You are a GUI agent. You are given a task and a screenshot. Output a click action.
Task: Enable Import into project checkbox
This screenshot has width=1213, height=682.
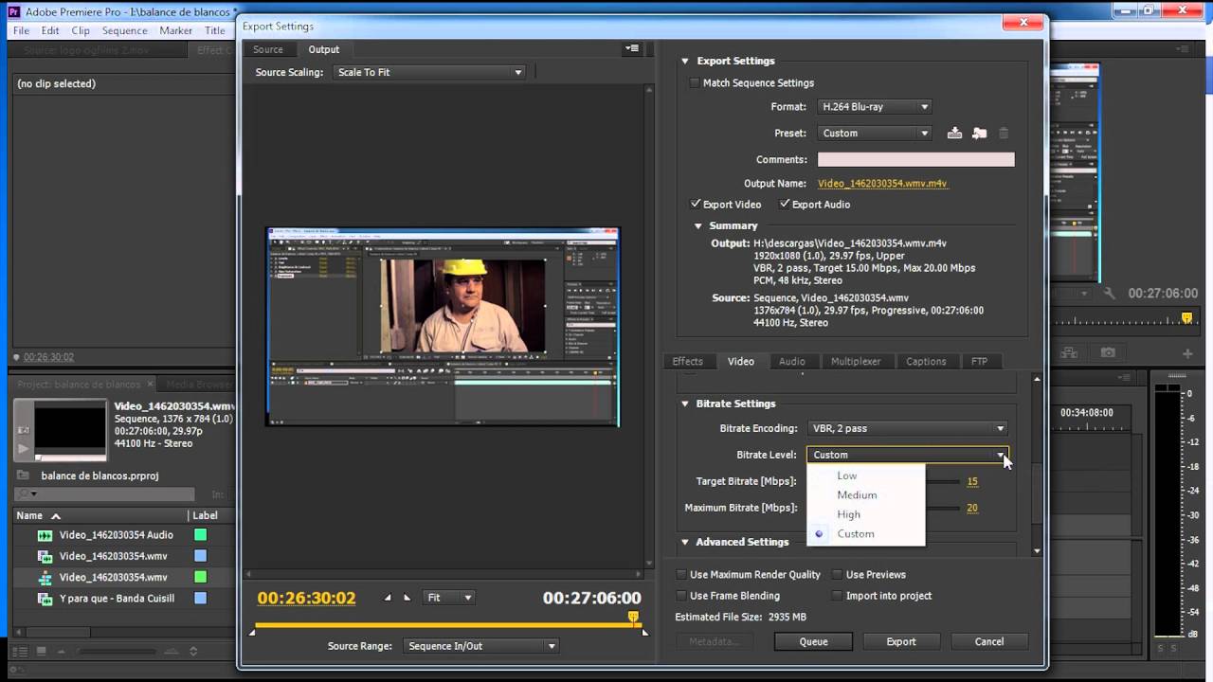(x=837, y=596)
